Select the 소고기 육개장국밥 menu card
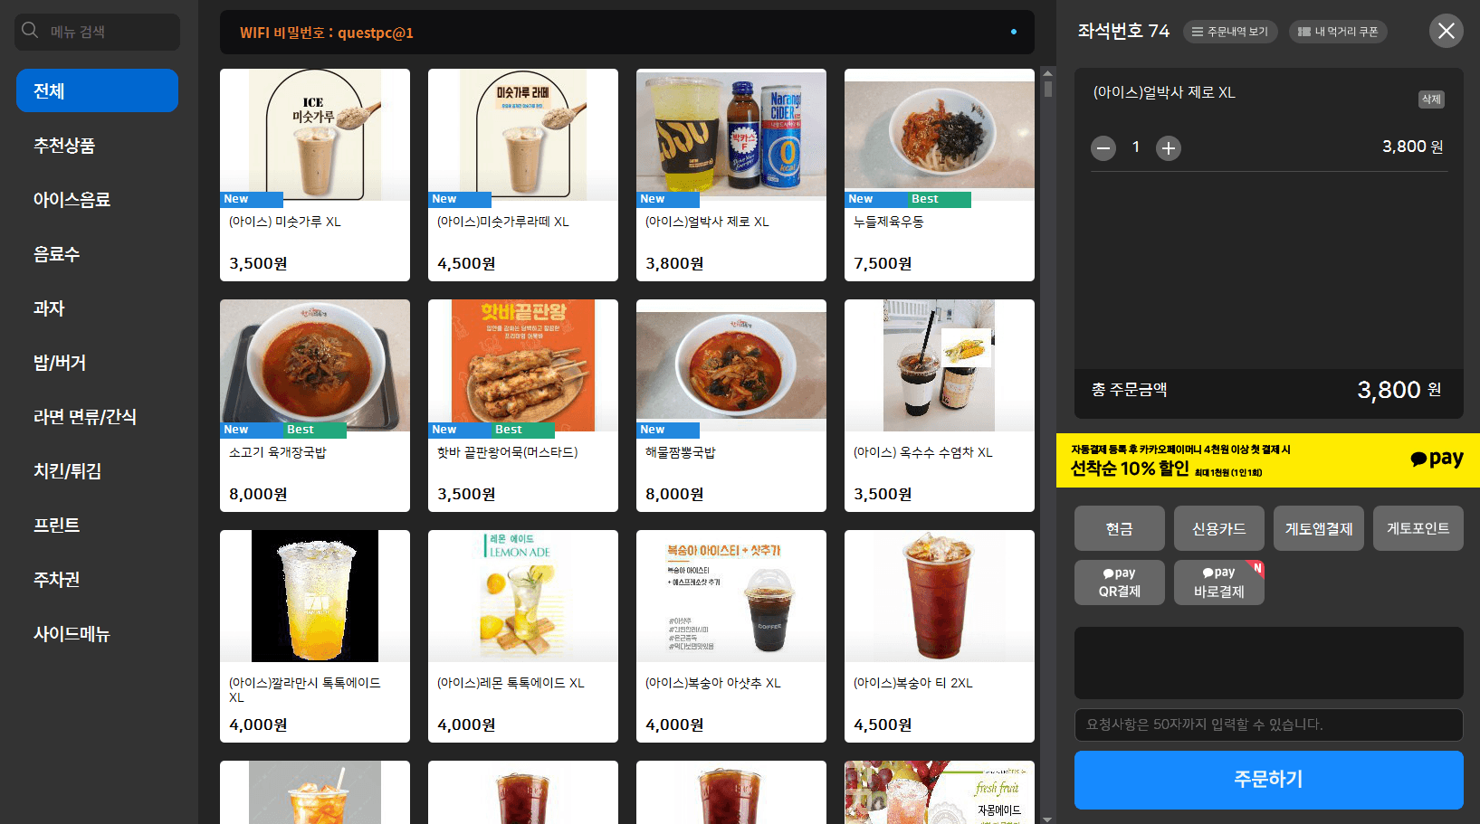This screenshot has width=1480, height=824. coord(315,405)
